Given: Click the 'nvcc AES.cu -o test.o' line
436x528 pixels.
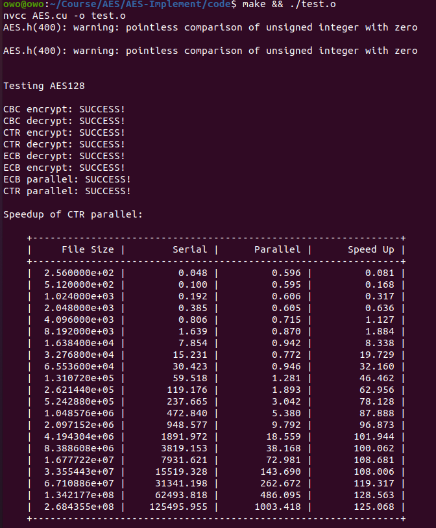Looking at the screenshot, I should pos(65,16).
